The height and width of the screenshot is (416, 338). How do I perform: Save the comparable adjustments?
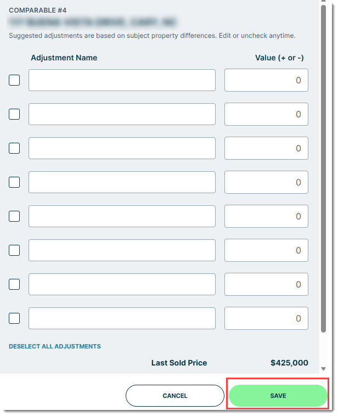click(278, 396)
